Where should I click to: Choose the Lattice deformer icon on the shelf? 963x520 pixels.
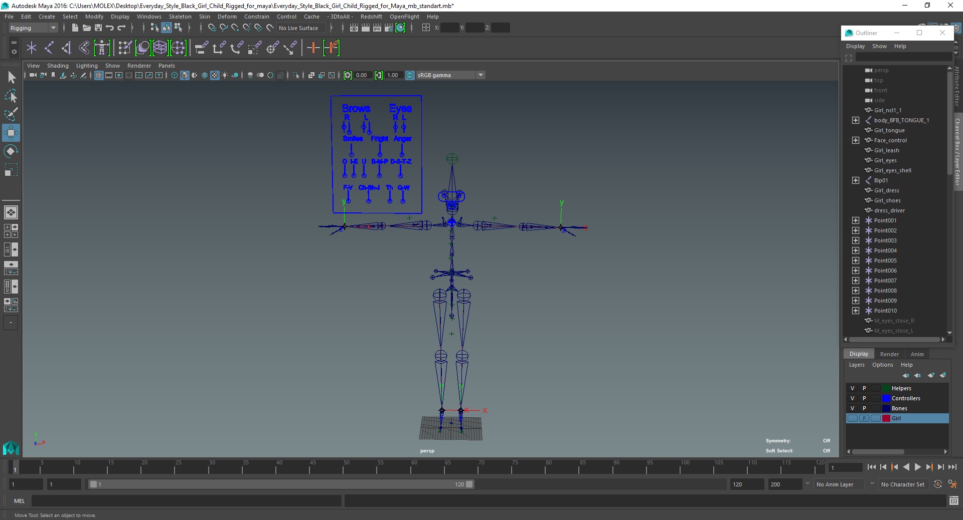160,48
